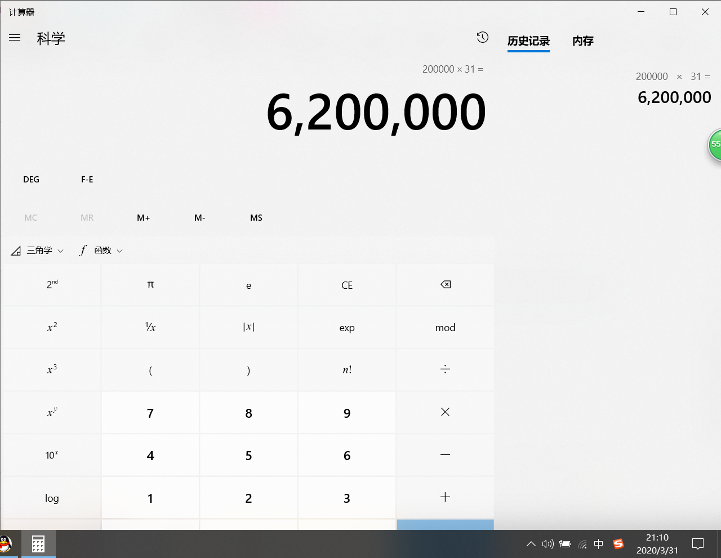Insert the π constant
This screenshot has height=558, width=721.
pos(150,285)
